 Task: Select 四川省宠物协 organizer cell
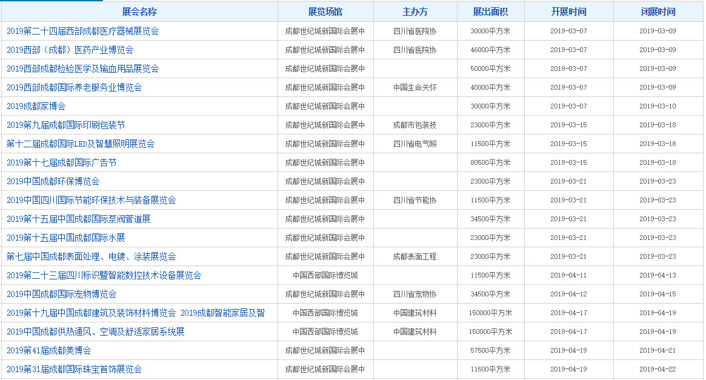click(415, 294)
